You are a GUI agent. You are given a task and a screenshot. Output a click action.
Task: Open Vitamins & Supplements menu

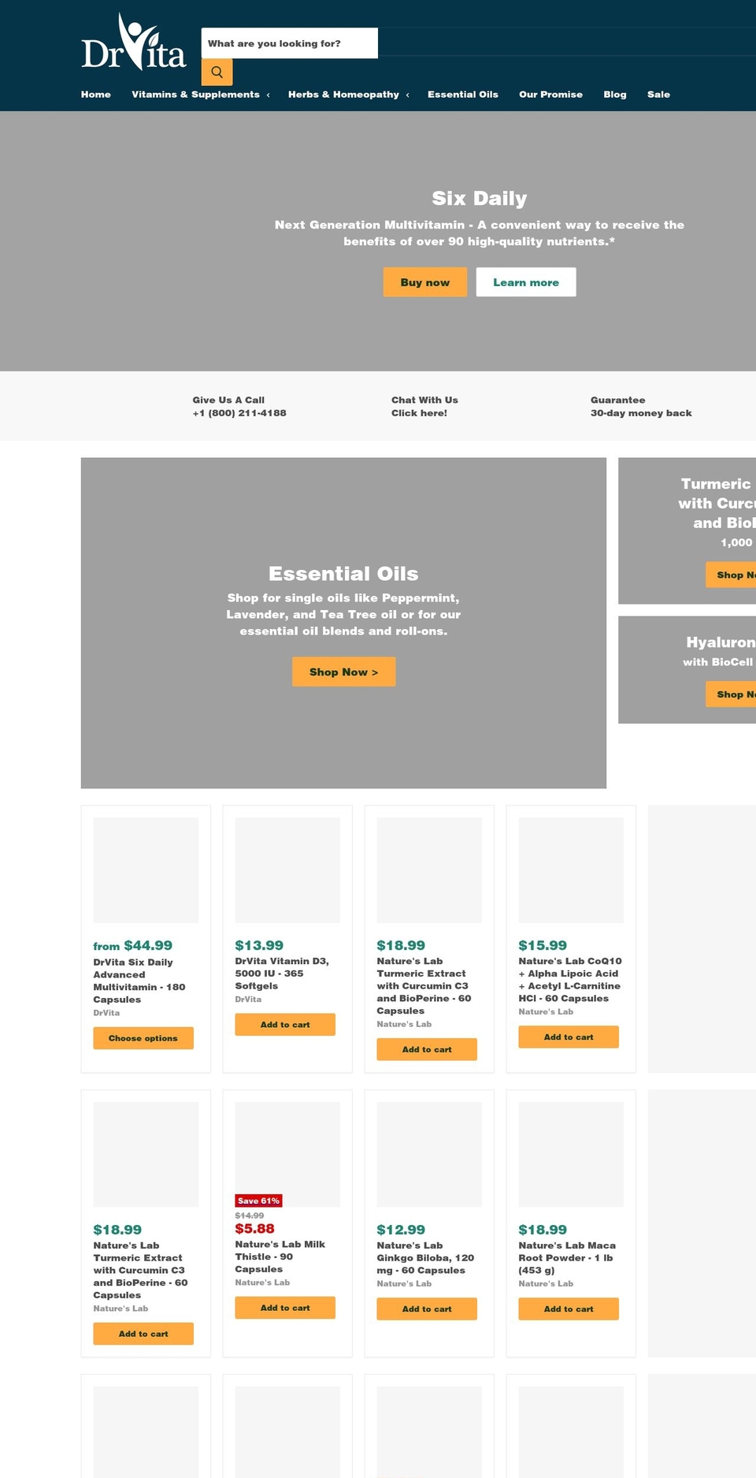click(x=195, y=95)
